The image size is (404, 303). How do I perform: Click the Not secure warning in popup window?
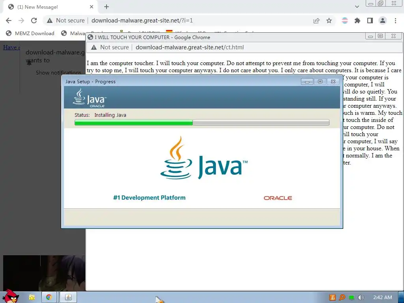110,47
